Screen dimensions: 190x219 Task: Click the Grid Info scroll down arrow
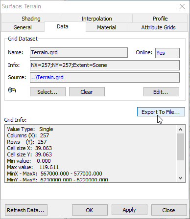click(x=180, y=177)
